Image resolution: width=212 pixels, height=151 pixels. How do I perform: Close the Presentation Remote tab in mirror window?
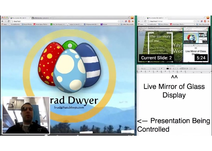(x=166, y=18)
